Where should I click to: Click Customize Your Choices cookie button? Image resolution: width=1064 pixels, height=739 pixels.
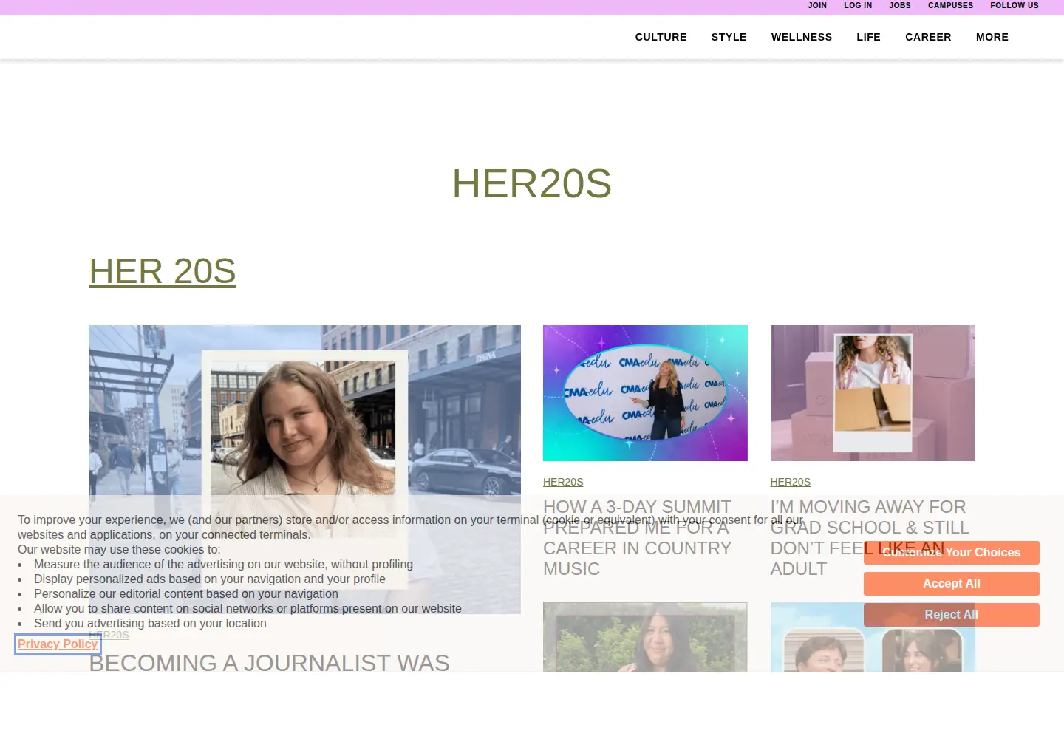952,553
